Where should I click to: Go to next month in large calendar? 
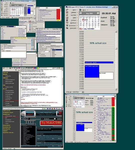pyautogui.click(x=98, y=13)
